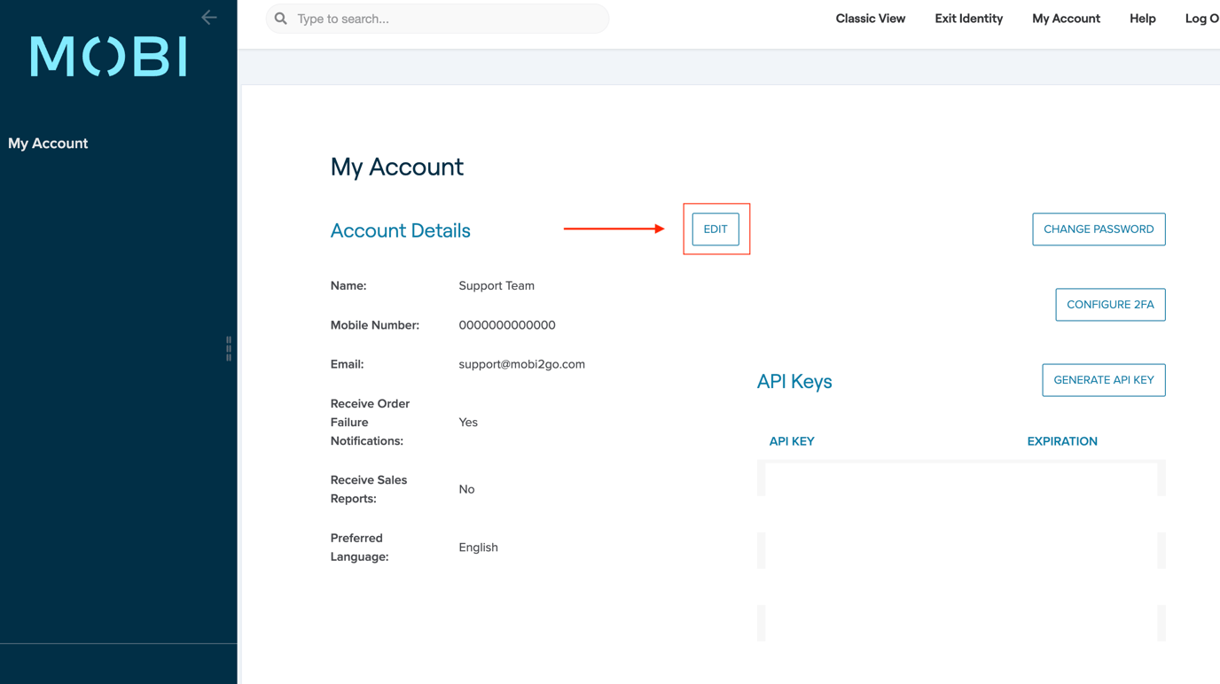Open the Help menu item
This screenshot has height=684, width=1220.
coord(1142,18)
